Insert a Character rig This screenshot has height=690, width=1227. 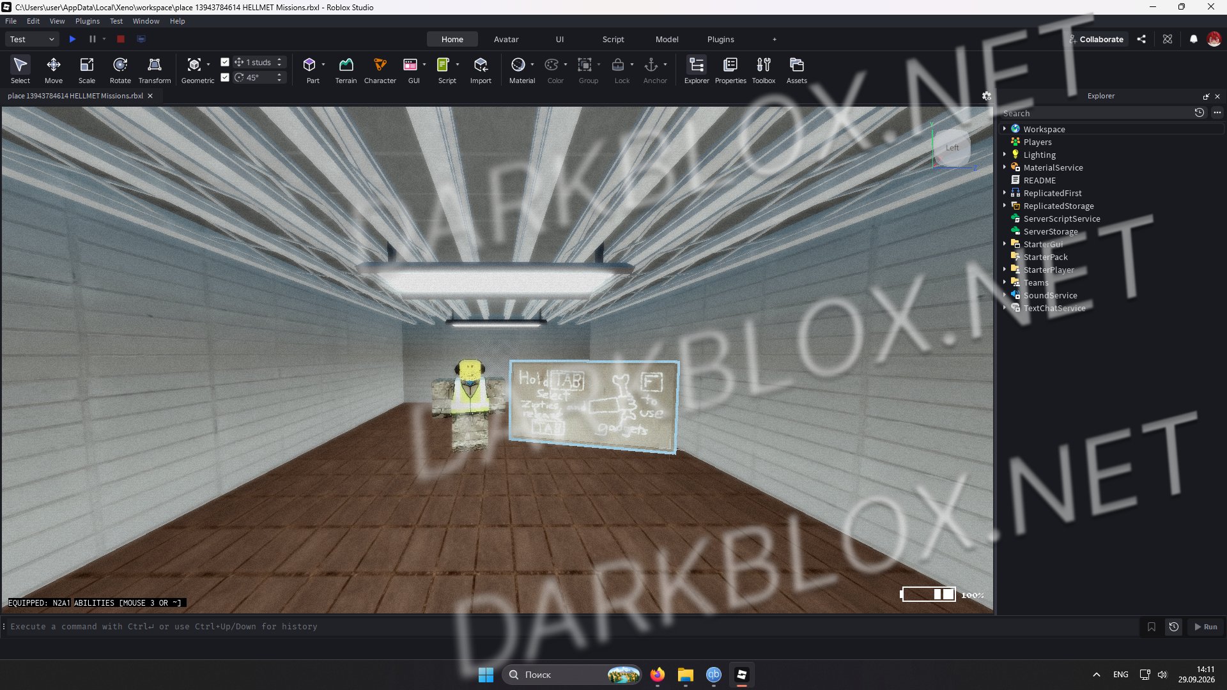click(380, 70)
